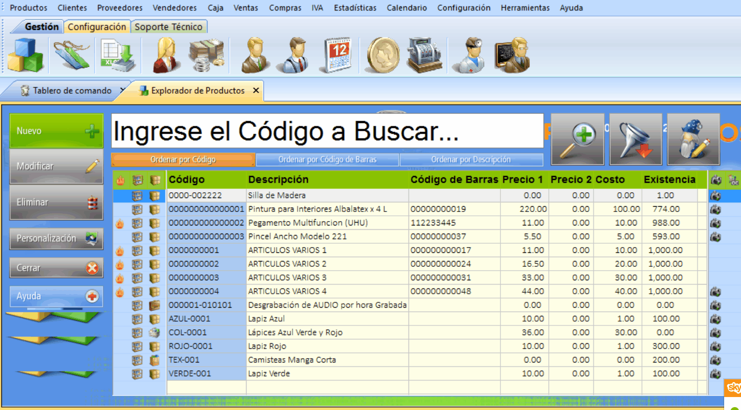Click the camera icon for Silla de Madera
The width and height of the screenshot is (741, 410).
click(715, 196)
